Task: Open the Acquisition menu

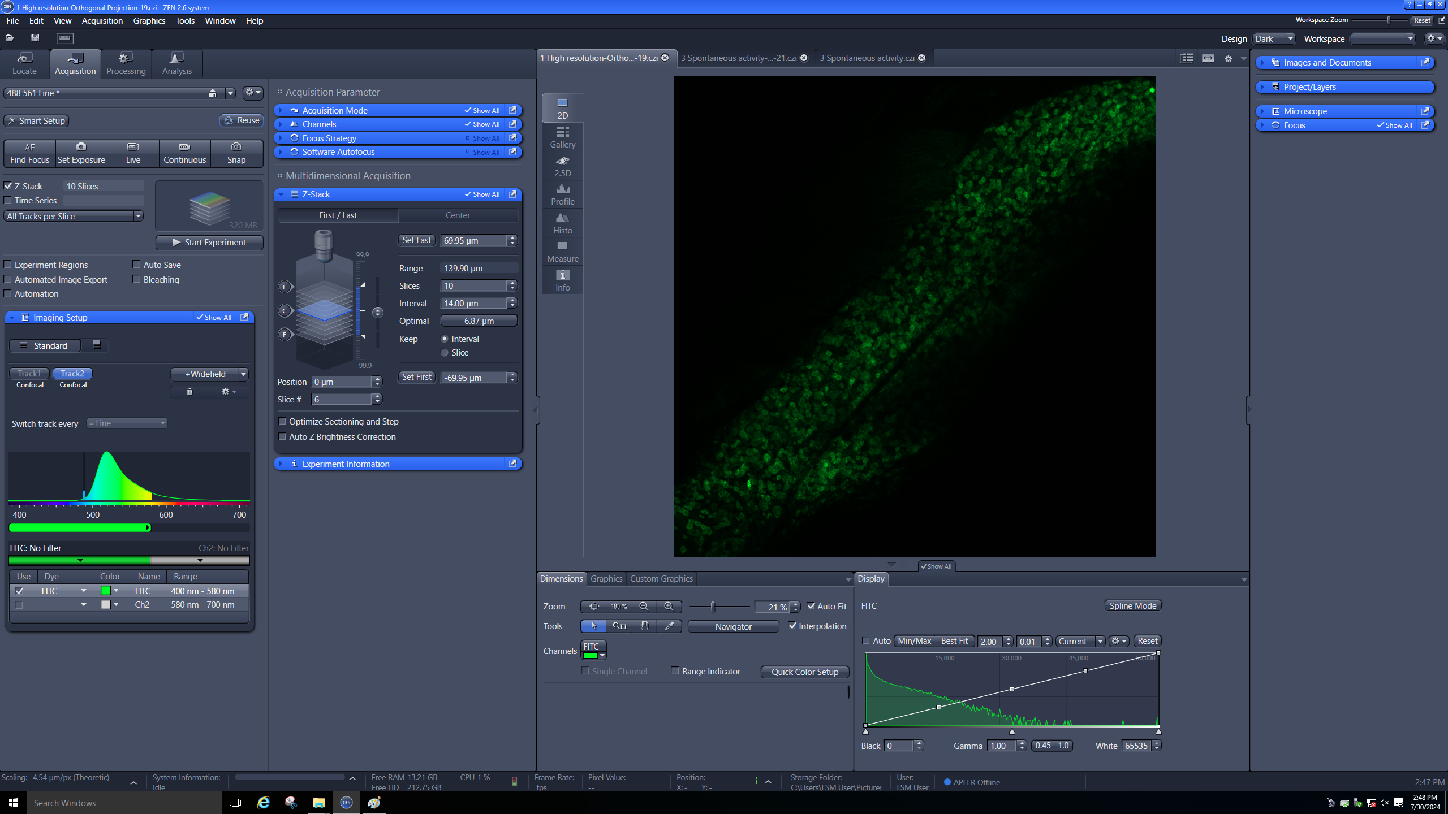Action: [x=102, y=21]
